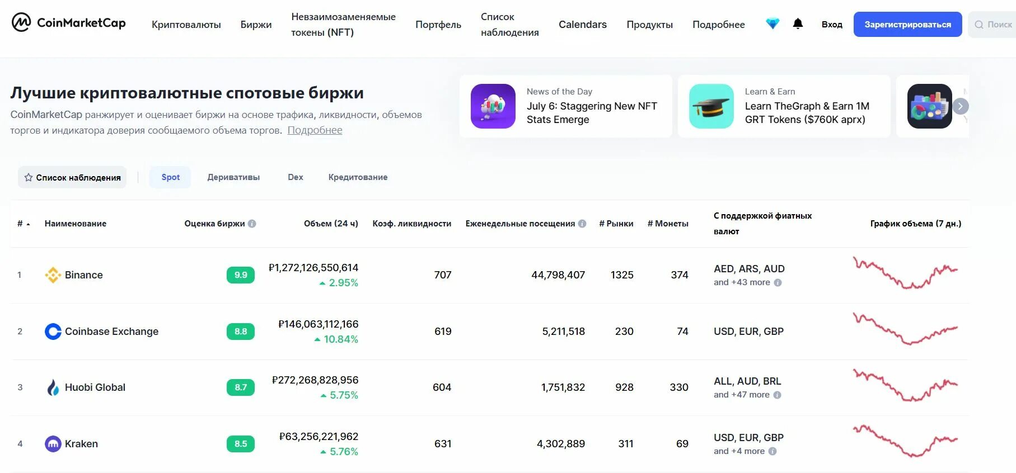Open the Криптовалюты menu

(186, 25)
